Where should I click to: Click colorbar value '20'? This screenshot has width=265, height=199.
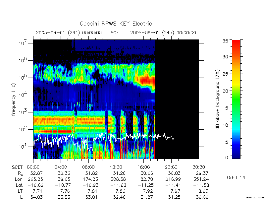click(x=225, y=91)
